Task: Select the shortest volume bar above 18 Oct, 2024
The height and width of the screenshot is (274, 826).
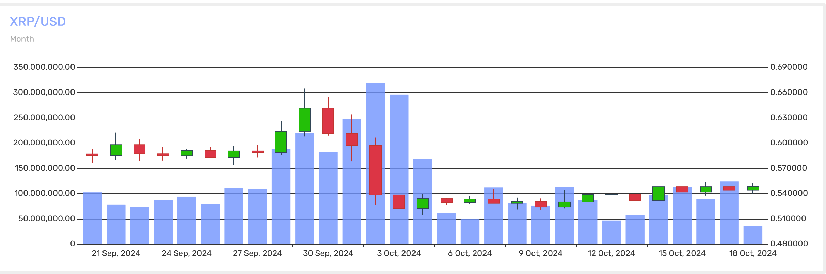Action: [x=753, y=235]
